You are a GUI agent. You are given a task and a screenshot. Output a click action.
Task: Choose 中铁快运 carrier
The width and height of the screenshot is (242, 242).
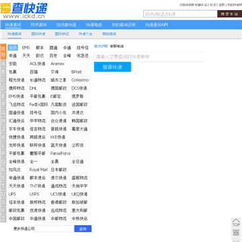tap(79, 218)
